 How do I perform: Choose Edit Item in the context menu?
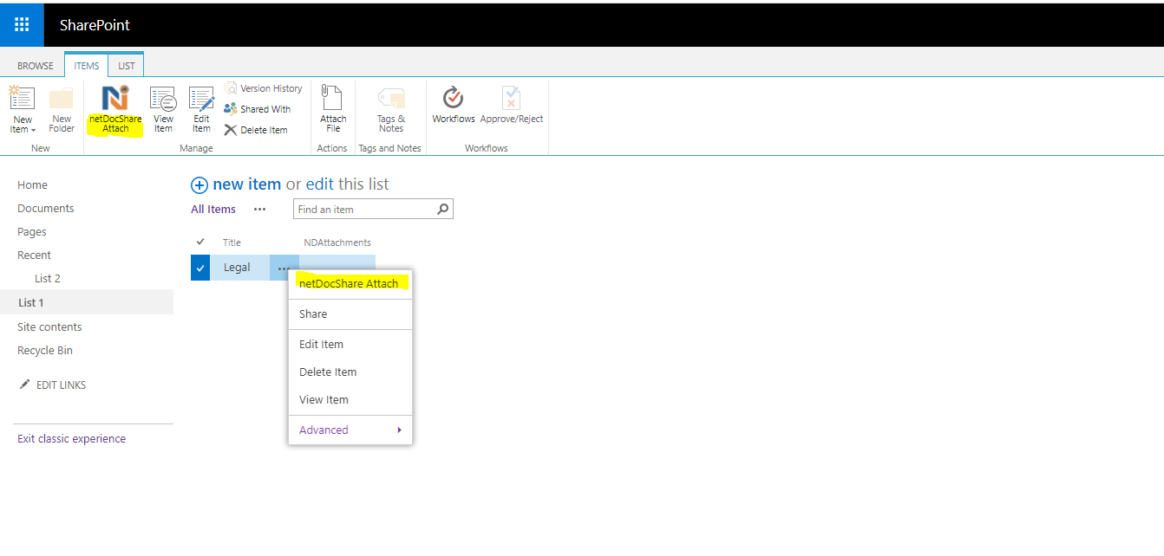tap(350, 344)
